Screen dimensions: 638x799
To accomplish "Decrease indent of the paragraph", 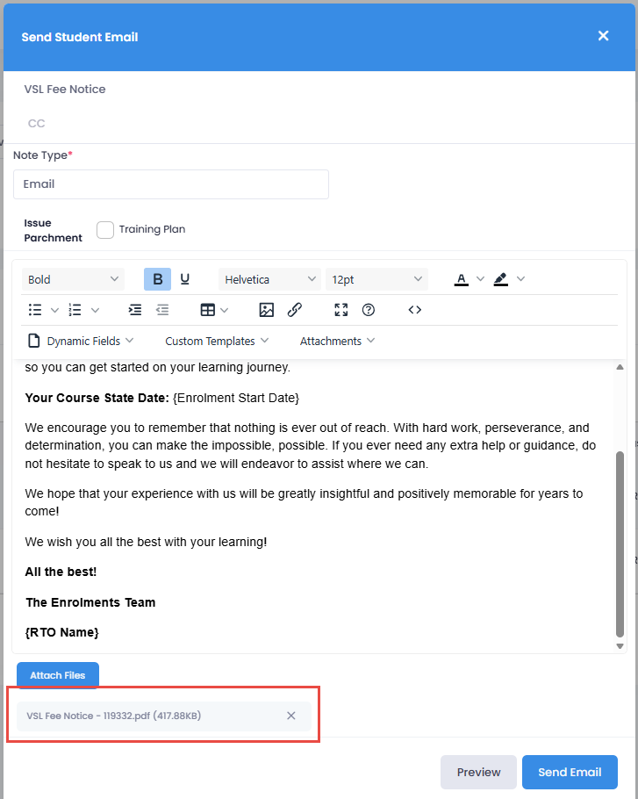I will tap(162, 310).
